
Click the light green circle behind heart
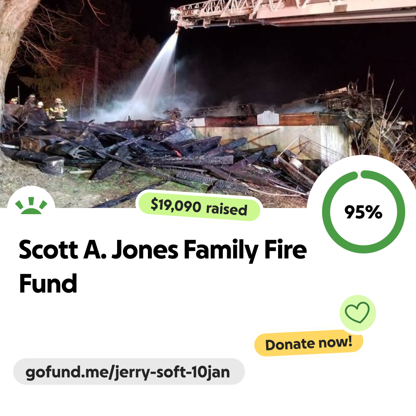tap(357, 313)
